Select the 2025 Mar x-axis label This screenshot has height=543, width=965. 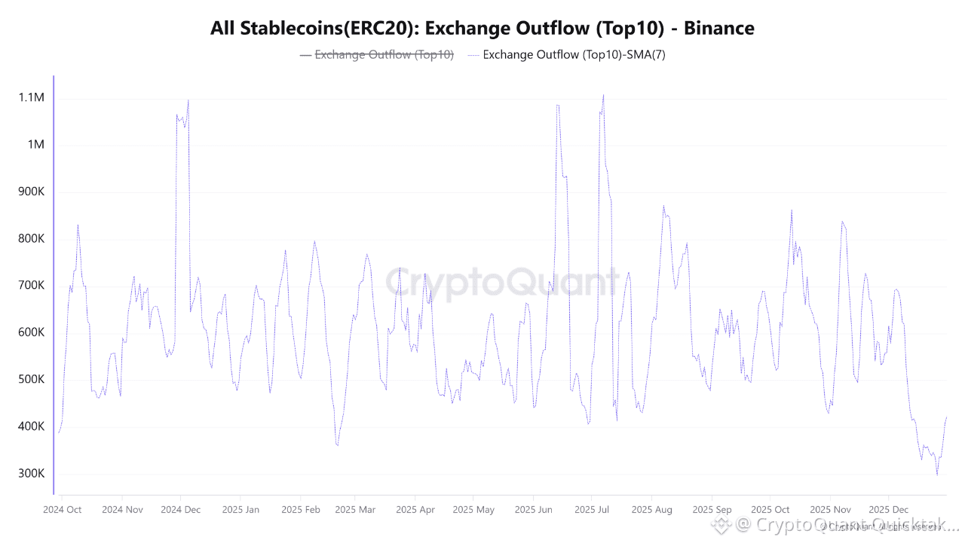356,510
